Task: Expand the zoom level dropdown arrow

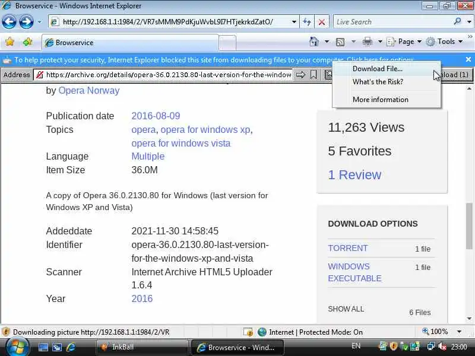Action: click(x=460, y=332)
